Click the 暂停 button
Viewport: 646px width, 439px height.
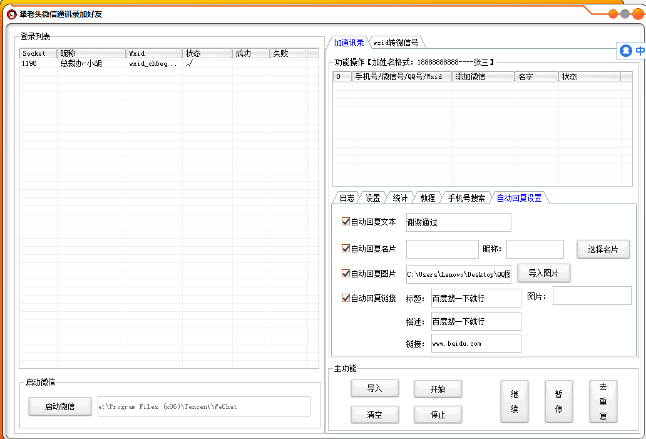click(x=558, y=401)
